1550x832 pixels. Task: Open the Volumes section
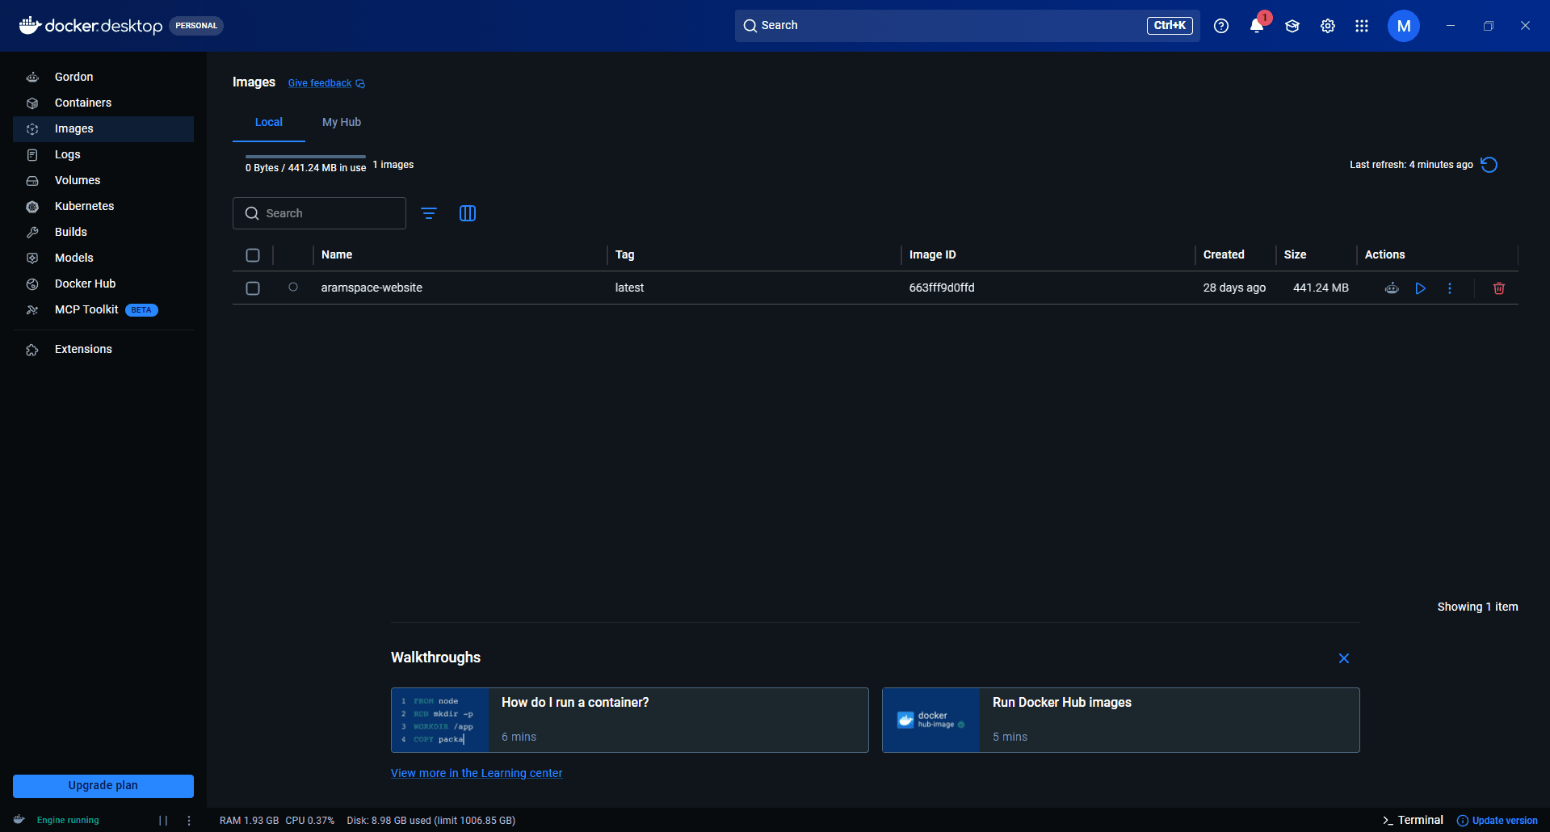(x=103, y=180)
